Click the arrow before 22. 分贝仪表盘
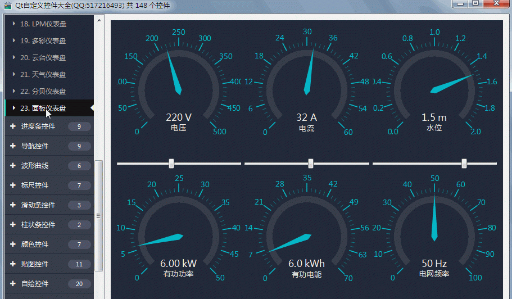The height and width of the screenshot is (299, 512). [x=13, y=90]
